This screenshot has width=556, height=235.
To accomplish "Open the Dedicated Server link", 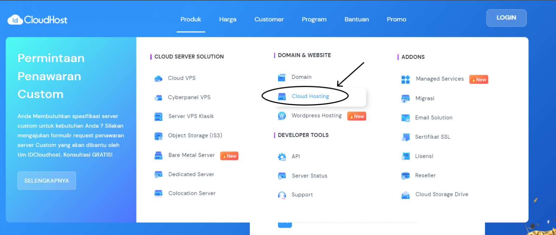I will point(191,174).
